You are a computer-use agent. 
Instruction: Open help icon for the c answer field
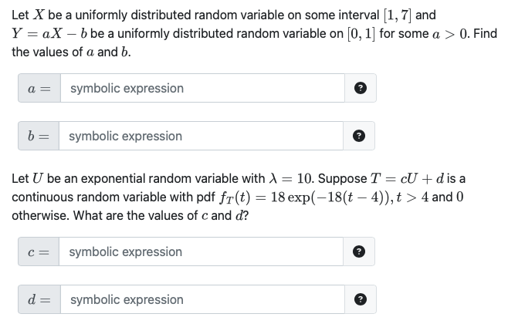(359, 251)
